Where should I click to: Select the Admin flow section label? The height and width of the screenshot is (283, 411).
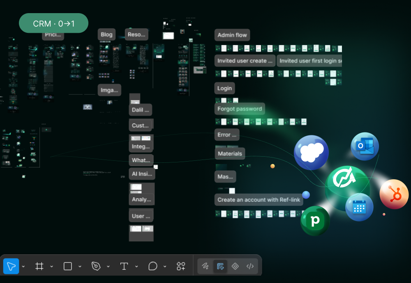pyautogui.click(x=232, y=35)
